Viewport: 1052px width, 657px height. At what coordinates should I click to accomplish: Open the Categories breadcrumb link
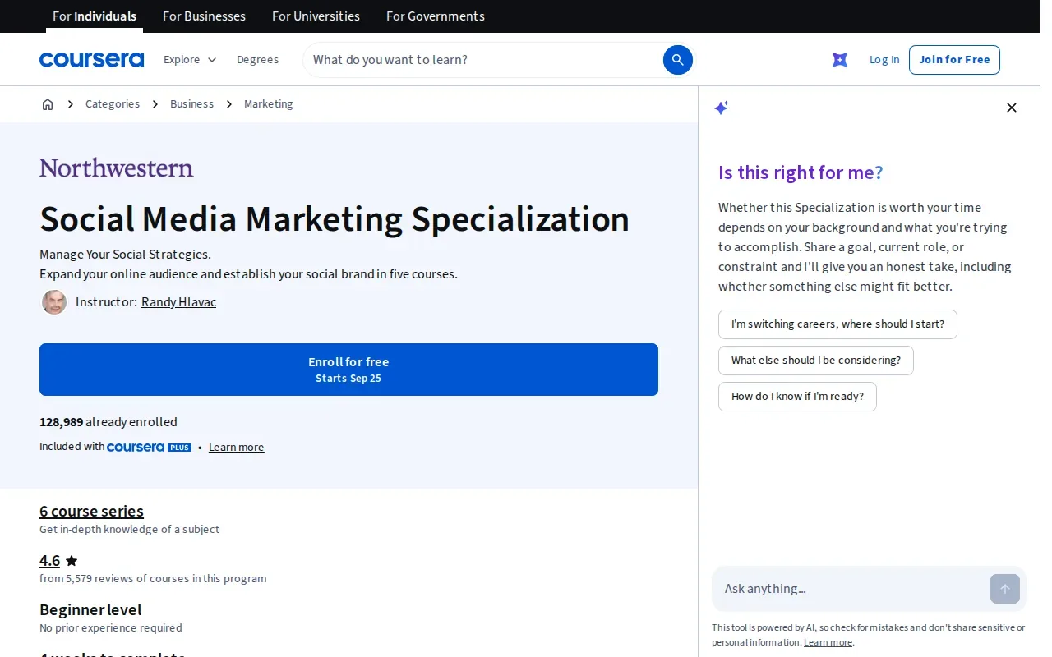click(x=113, y=104)
